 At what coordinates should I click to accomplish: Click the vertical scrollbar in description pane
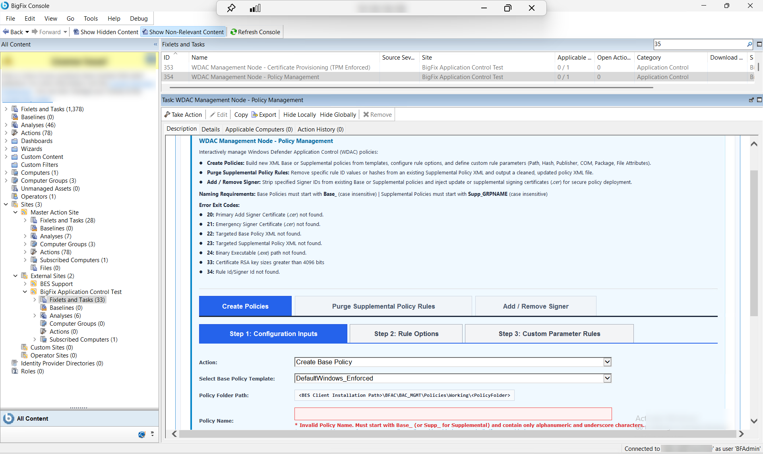pyautogui.click(x=754, y=243)
